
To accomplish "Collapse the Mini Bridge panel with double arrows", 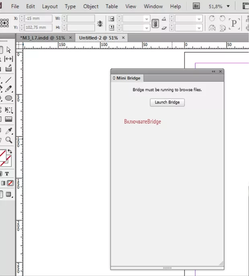I will (214, 72).
